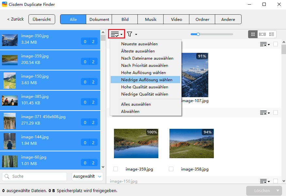Select image-60.jpg group in list
This screenshot has width=286, height=196.
click(50, 160)
